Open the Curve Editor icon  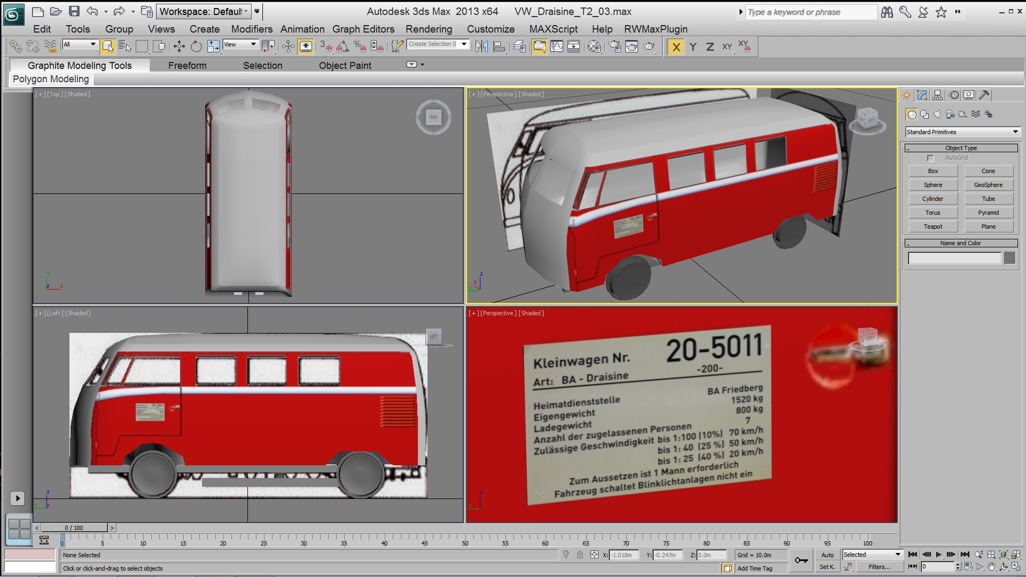[557, 46]
